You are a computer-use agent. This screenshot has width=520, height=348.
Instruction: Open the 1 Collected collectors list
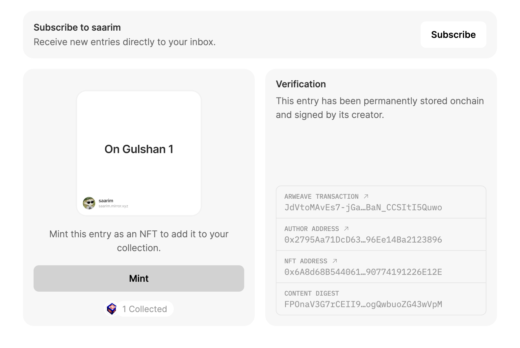tap(144, 309)
